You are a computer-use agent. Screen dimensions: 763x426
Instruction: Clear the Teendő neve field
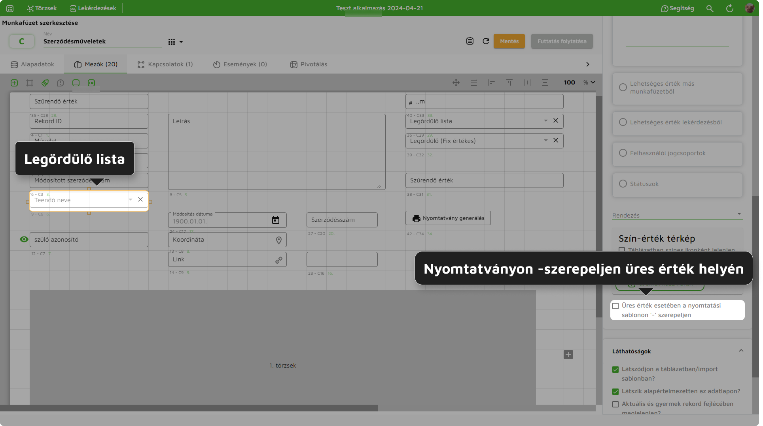(140, 200)
